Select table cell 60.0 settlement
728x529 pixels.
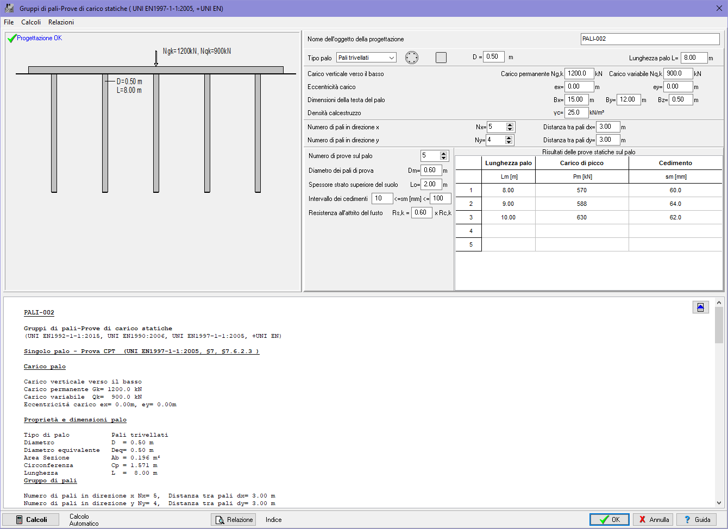click(x=675, y=190)
